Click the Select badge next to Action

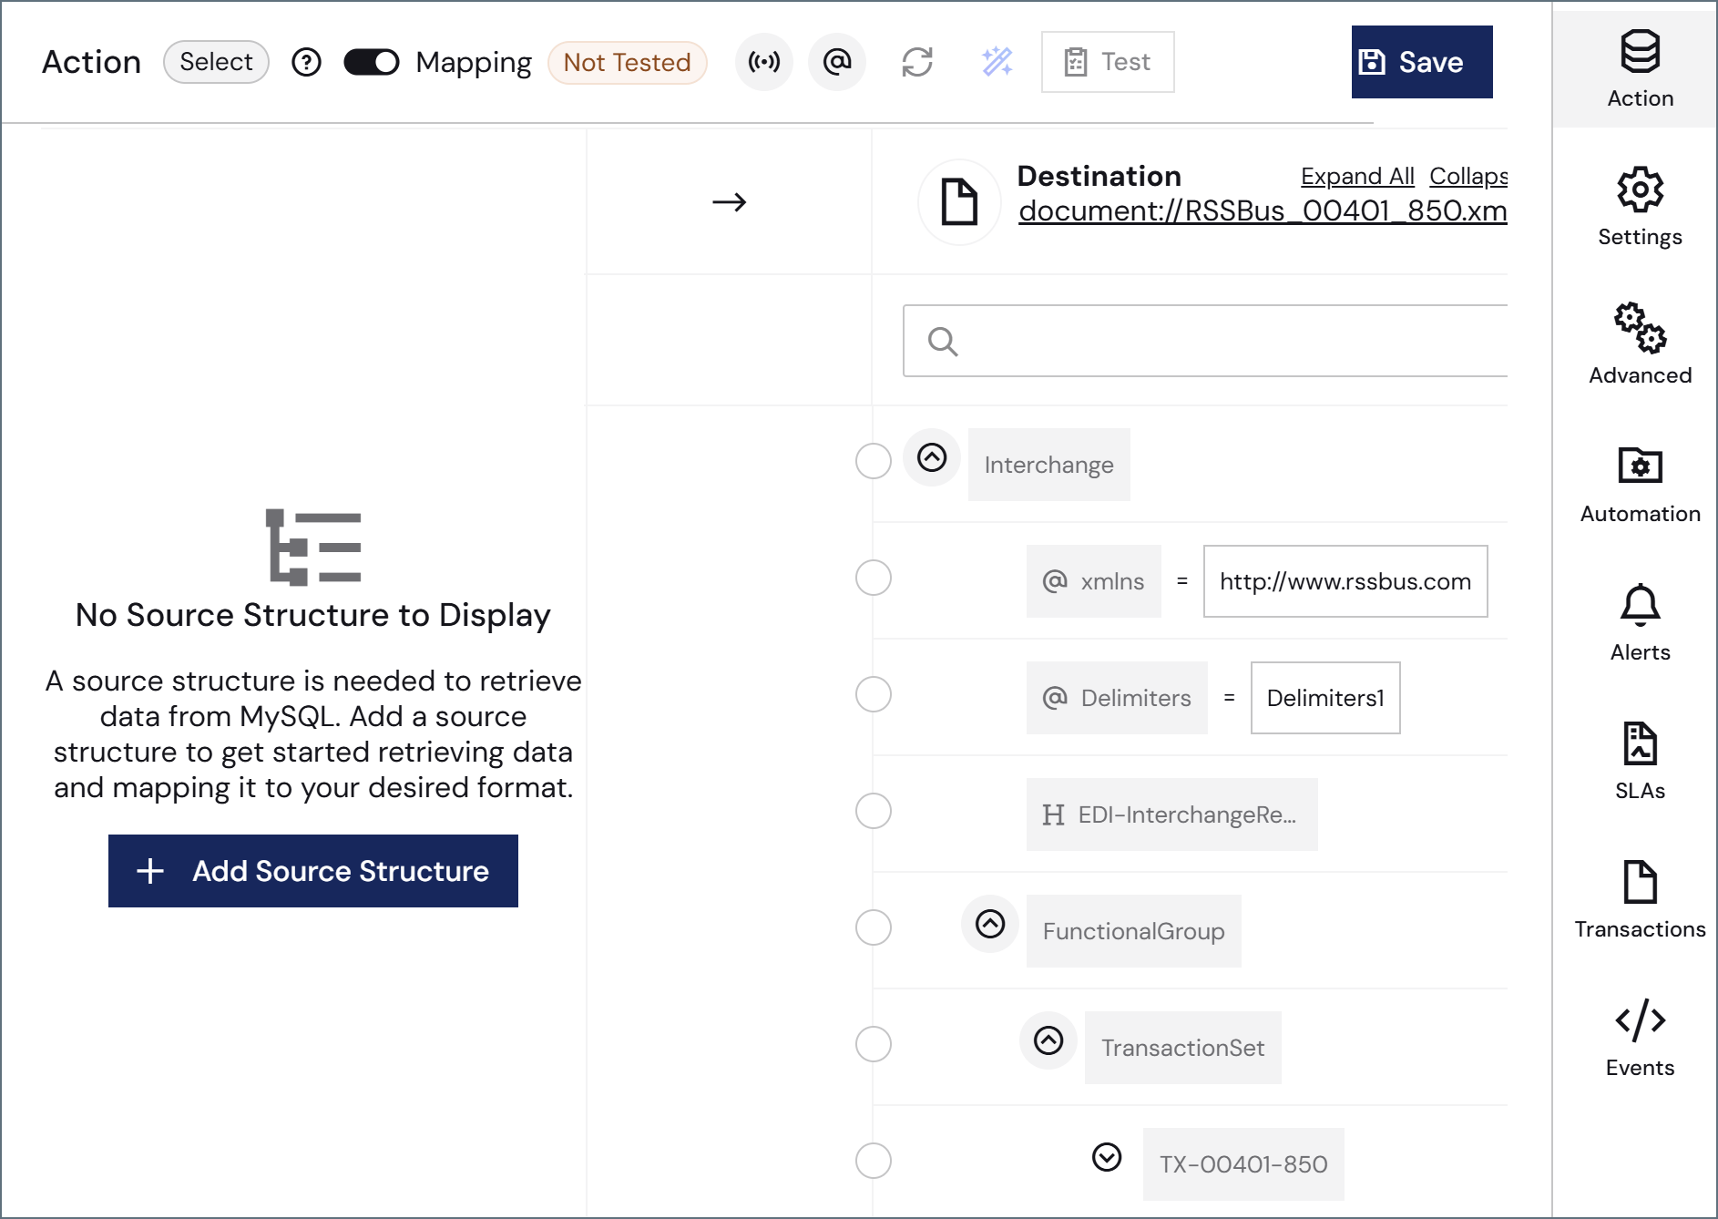216,62
